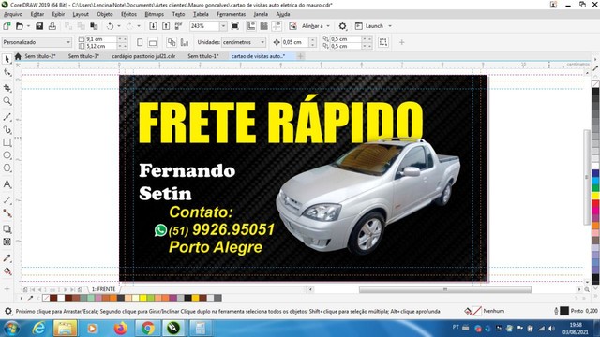Screen dimensions: 600x337
Task: Toggle portrait page orientation
Action: [140, 42]
